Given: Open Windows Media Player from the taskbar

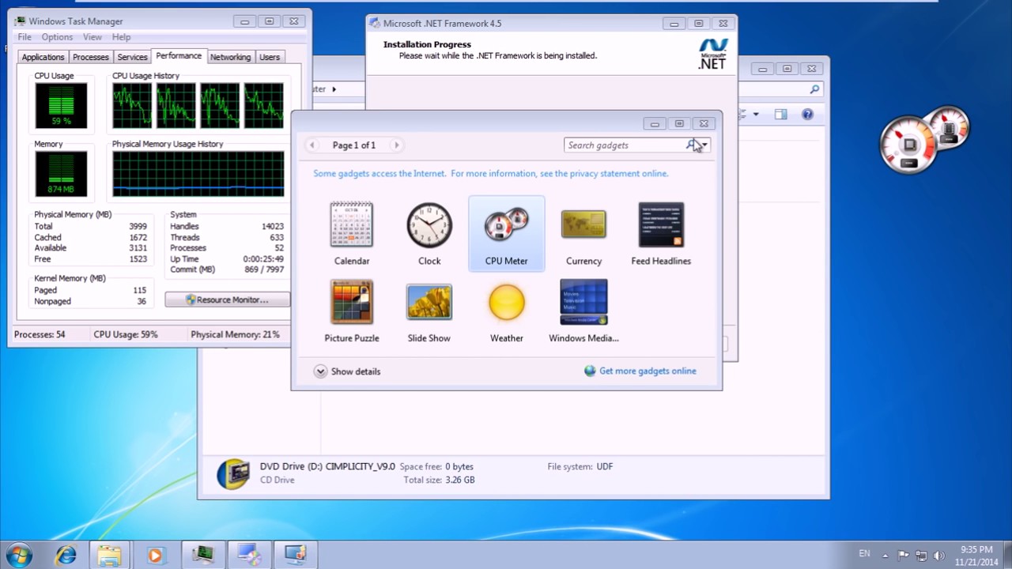Looking at the screenshot, I should coord(155,555).
